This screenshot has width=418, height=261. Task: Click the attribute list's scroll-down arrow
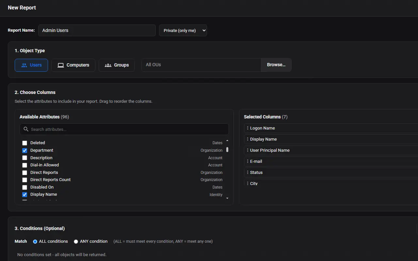tap(227, 198)
